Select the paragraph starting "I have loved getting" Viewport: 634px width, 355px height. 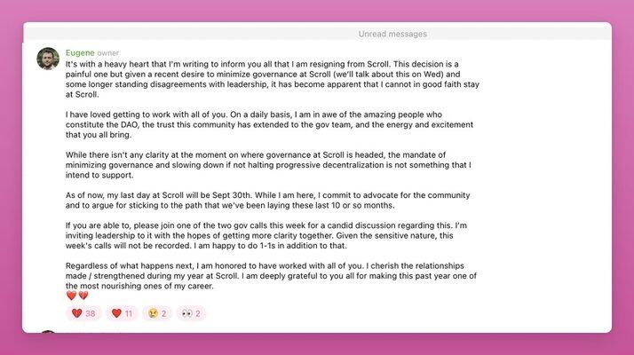click(x=269, y=124)
